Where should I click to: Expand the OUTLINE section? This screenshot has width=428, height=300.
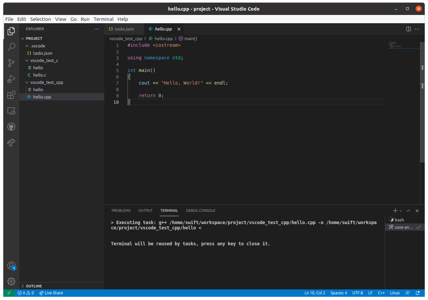[62, 286]
